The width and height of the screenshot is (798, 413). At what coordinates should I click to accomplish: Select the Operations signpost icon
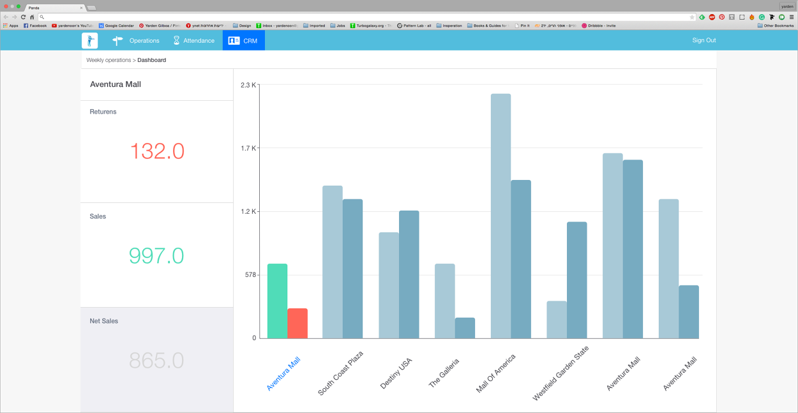pyautogui.click(x=118, y=40)
